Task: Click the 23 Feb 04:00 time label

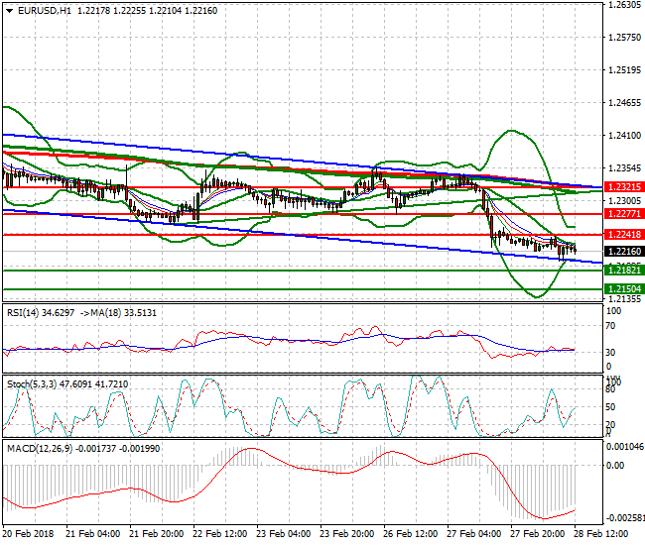Action: pos(283,534)
